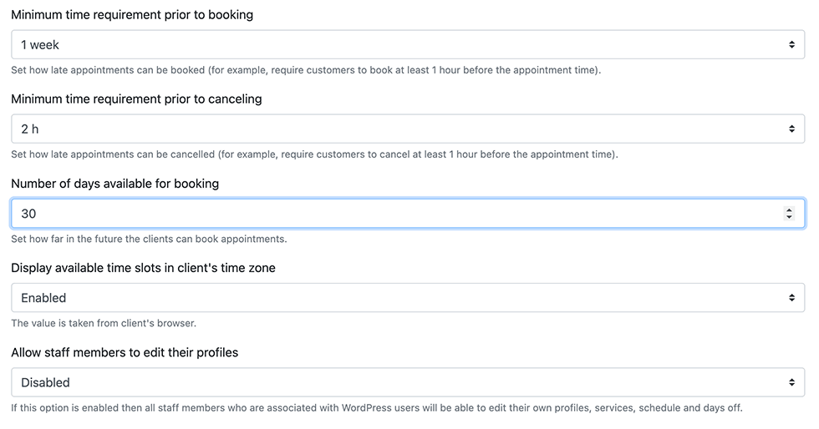Screen dimensions: 819x429
Task: Open the '1 week' minimum booking time dropdown
Action: click(x=408, y=44)
